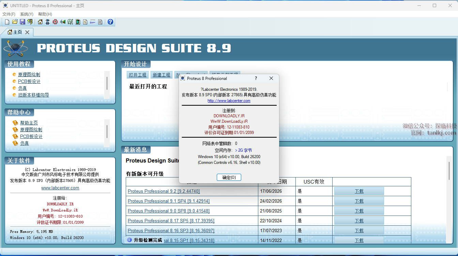Click the book icon beside 帮助主页
The width and height of the screenshot is (458, 256).
15,123
